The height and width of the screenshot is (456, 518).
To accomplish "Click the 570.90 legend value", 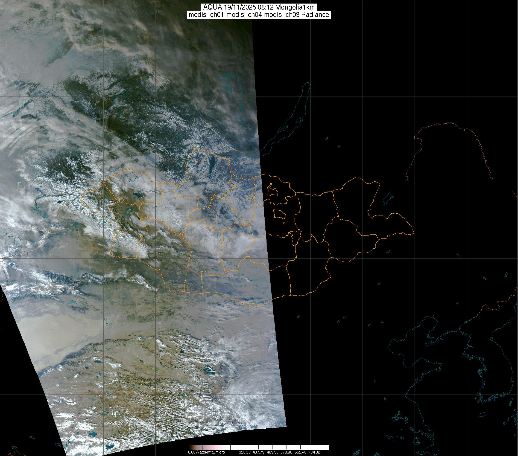I will pos(286,452).
